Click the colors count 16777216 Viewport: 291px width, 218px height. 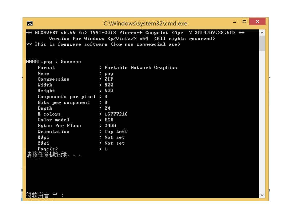click(x=116, y=114)
